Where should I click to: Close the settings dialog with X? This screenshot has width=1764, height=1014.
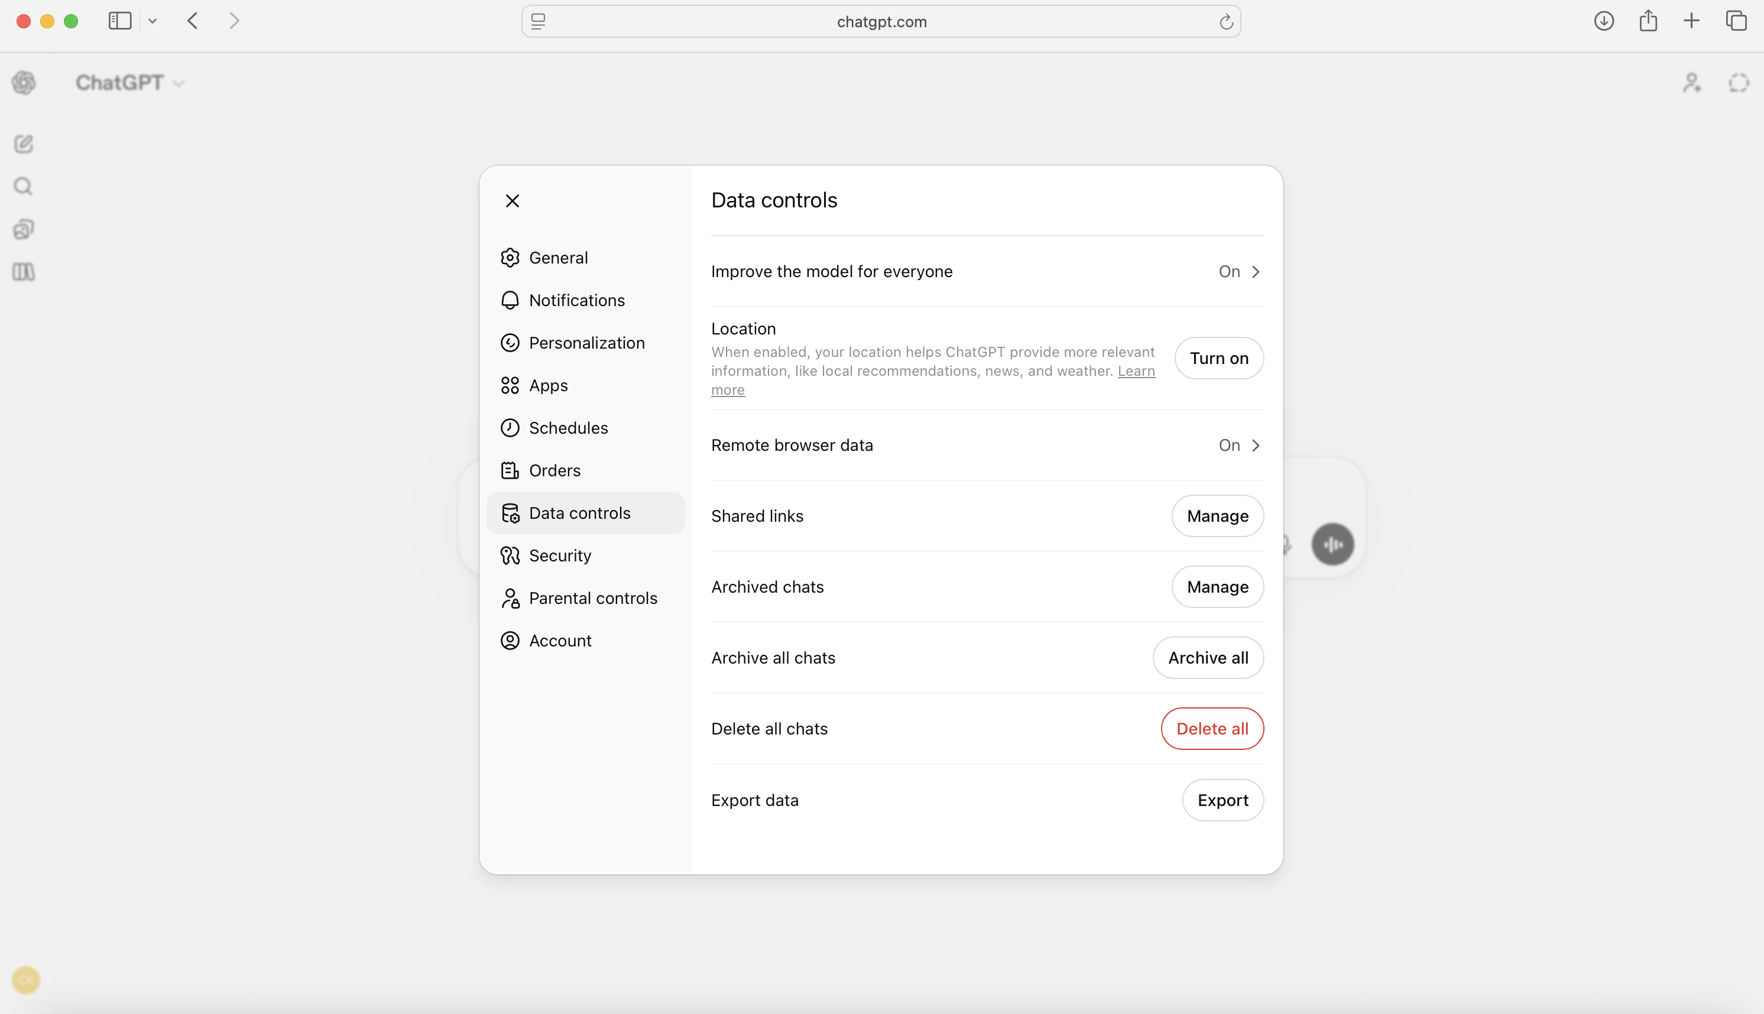click(512, 201)
